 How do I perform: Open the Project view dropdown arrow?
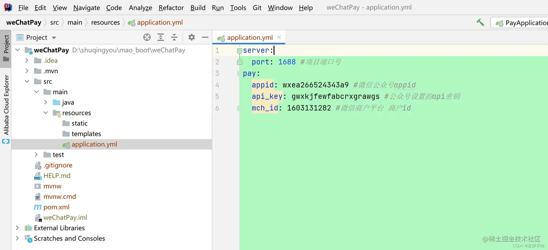click(54, 38)
